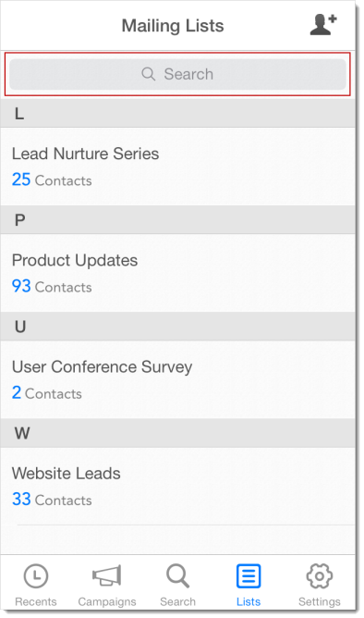Tap the Search magnifier tab icon
364x618 pixels.
tap(177, 576)
